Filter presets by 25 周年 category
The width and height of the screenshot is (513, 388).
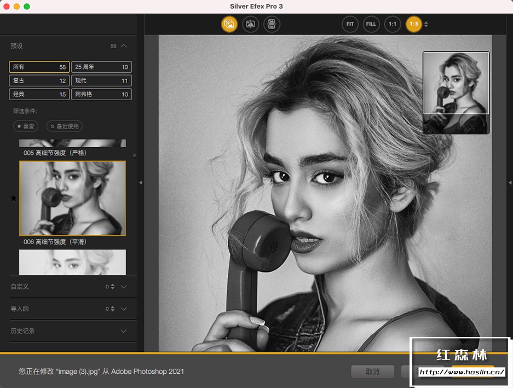click(101, 67)
